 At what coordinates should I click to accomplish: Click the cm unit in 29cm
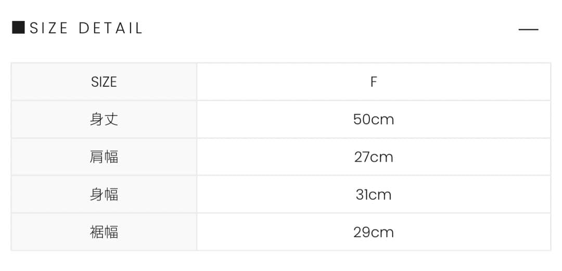[382, 232]
